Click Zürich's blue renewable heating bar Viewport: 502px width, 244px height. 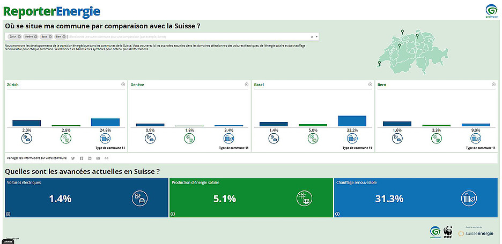coord(105,122)
